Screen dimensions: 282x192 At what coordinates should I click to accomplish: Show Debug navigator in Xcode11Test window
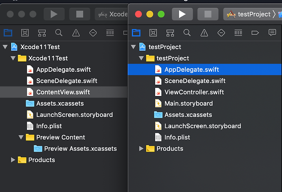110,33
